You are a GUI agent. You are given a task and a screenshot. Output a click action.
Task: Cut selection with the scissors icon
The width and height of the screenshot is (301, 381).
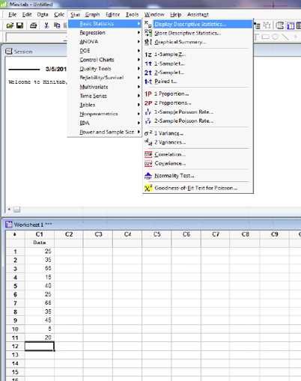[x=46, y=25]
